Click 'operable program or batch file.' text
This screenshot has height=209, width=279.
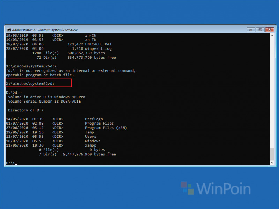pos(40,75)
